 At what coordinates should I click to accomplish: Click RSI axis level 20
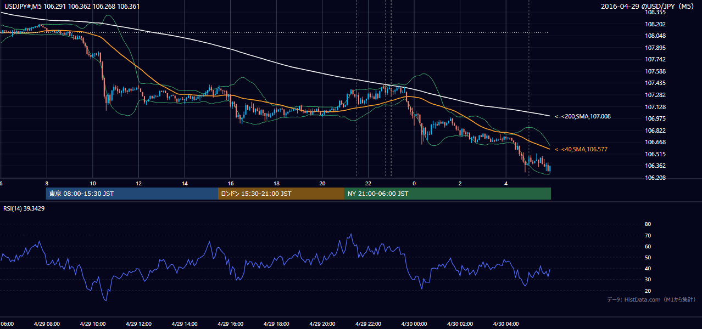click(648, 291)
